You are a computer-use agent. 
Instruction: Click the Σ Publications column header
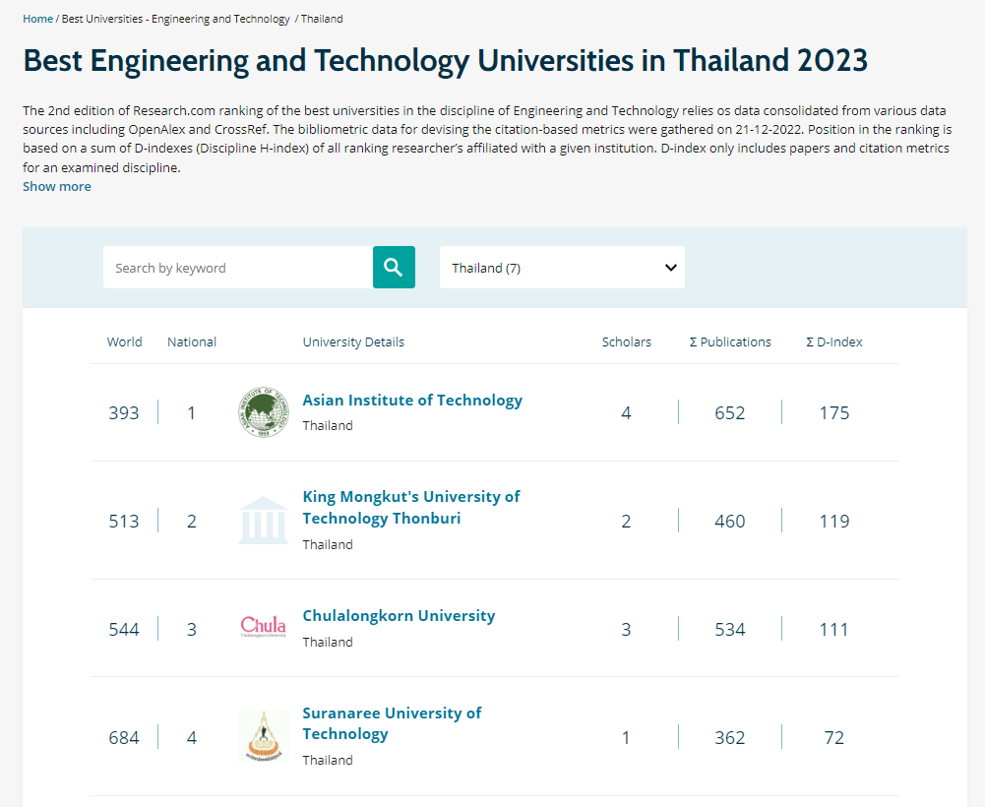(730, 341)
